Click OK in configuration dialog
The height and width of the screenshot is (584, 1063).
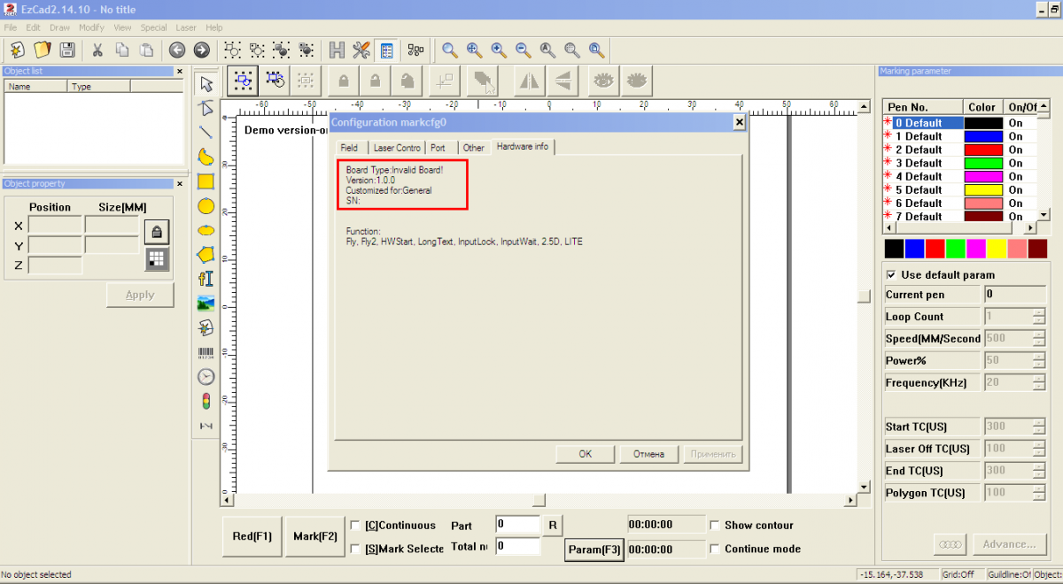(585, 454)
